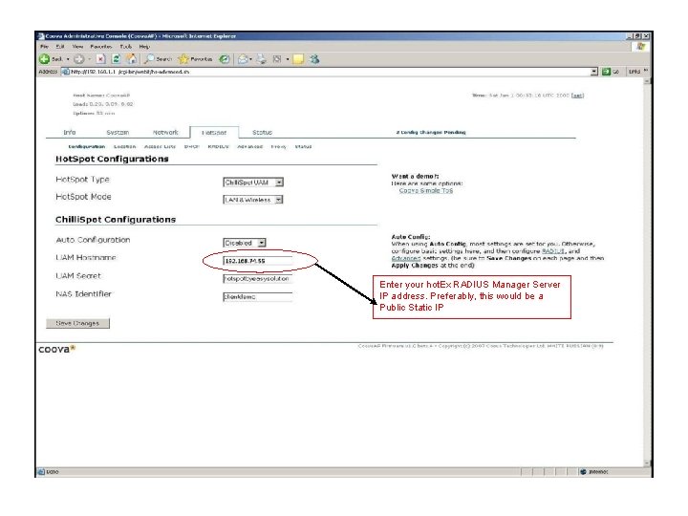The height and width of the screenshot is (516, 688).
Task: Refresh the page with green arrows icon
Action: (x=116, y=59)
